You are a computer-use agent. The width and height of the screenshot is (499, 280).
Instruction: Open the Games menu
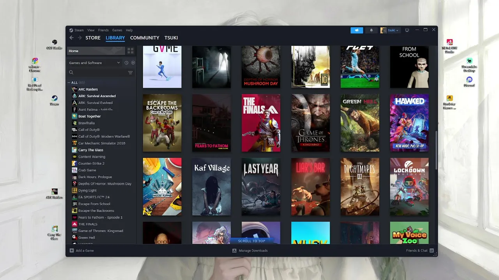117,30
